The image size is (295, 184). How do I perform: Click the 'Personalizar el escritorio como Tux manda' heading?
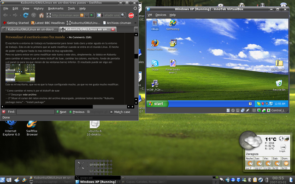click(35, 37)
